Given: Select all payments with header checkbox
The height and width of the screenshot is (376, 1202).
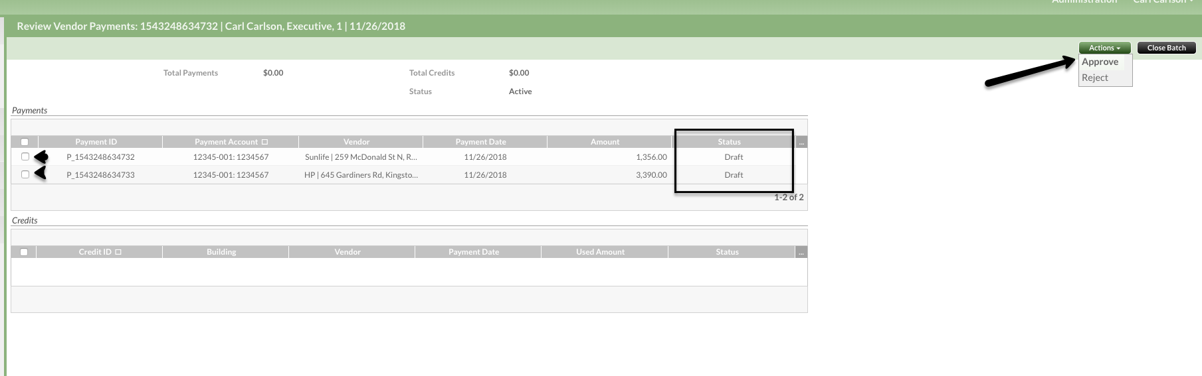Looking at the screenshot, I should point(25,142).
